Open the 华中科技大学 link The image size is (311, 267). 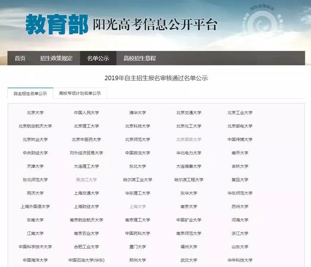pos(240,260)
